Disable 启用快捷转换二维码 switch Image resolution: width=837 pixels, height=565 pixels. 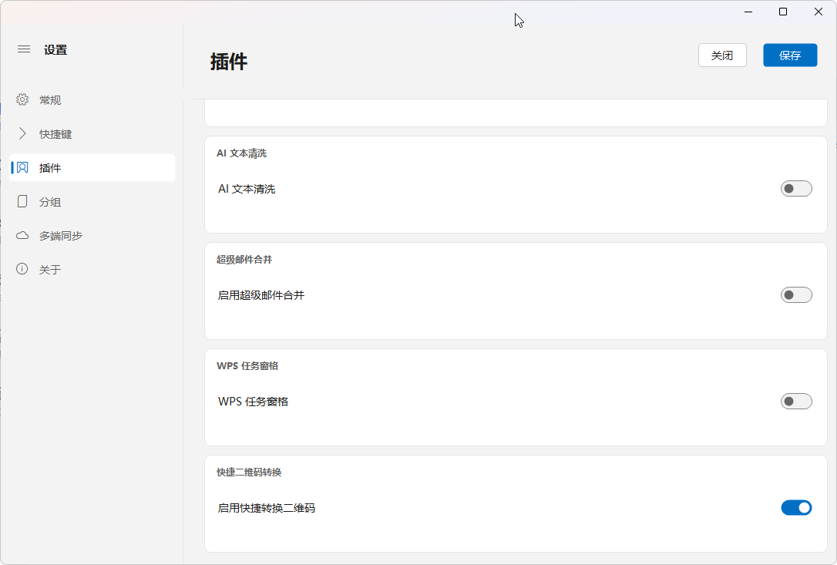[x=796, y=507]
